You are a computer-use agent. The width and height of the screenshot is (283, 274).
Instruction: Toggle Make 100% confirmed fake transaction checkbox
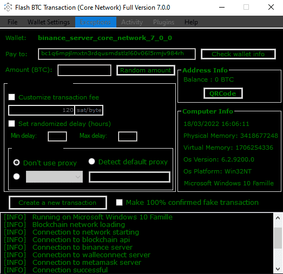119,203
